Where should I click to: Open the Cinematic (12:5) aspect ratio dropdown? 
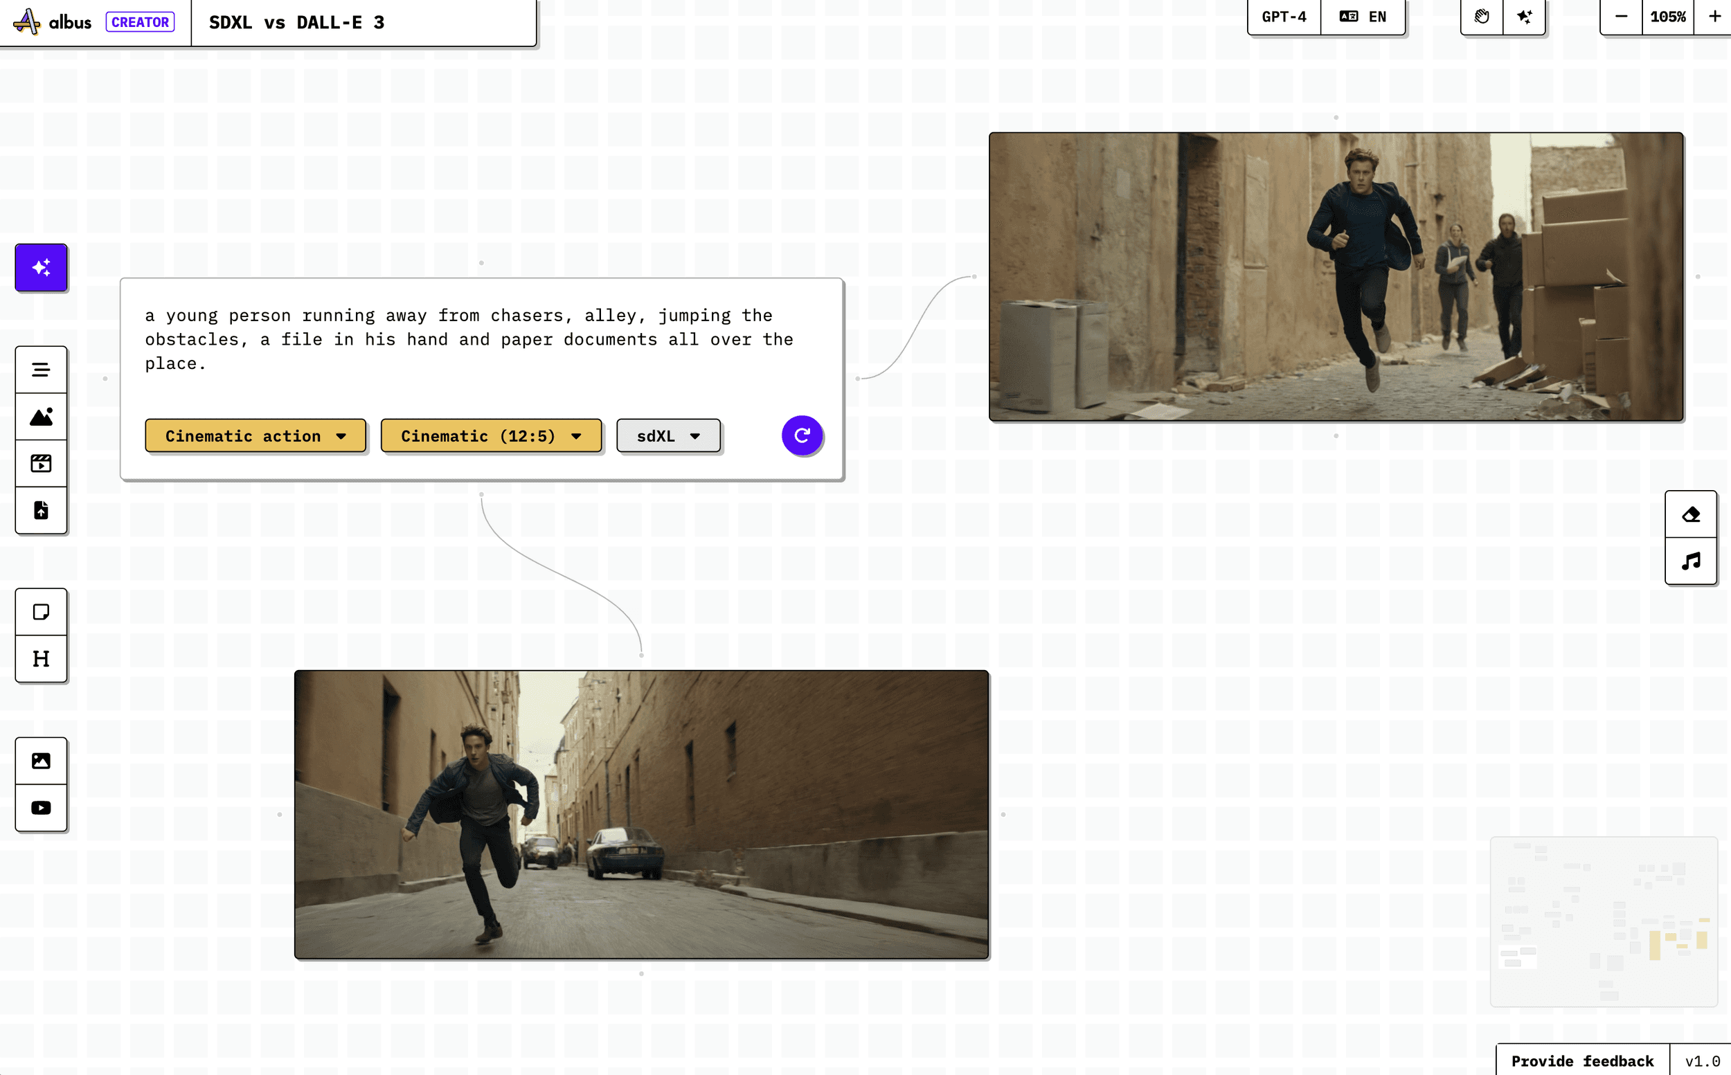[491, 436]
